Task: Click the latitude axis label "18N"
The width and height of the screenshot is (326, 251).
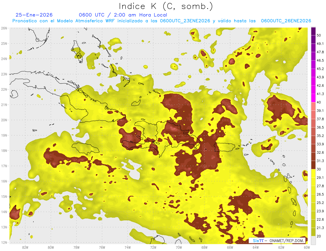Action: tap(4, 151)
